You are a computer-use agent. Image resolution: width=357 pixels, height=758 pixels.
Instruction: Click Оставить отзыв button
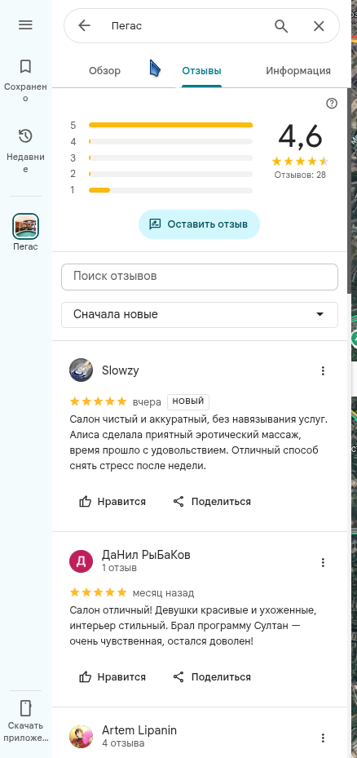[x=199, y=224]
